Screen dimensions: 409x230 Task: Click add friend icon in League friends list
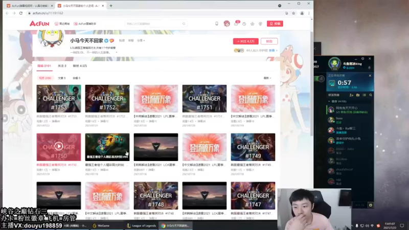click(351, 95)
